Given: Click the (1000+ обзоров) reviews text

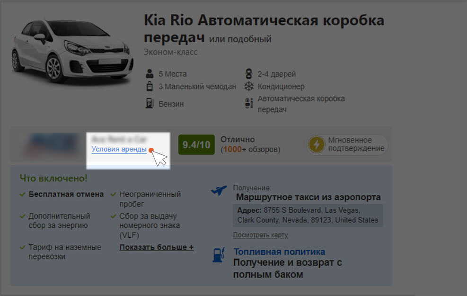Looking at the screenshot, I should pyautogui.click(x=250, y=149).
